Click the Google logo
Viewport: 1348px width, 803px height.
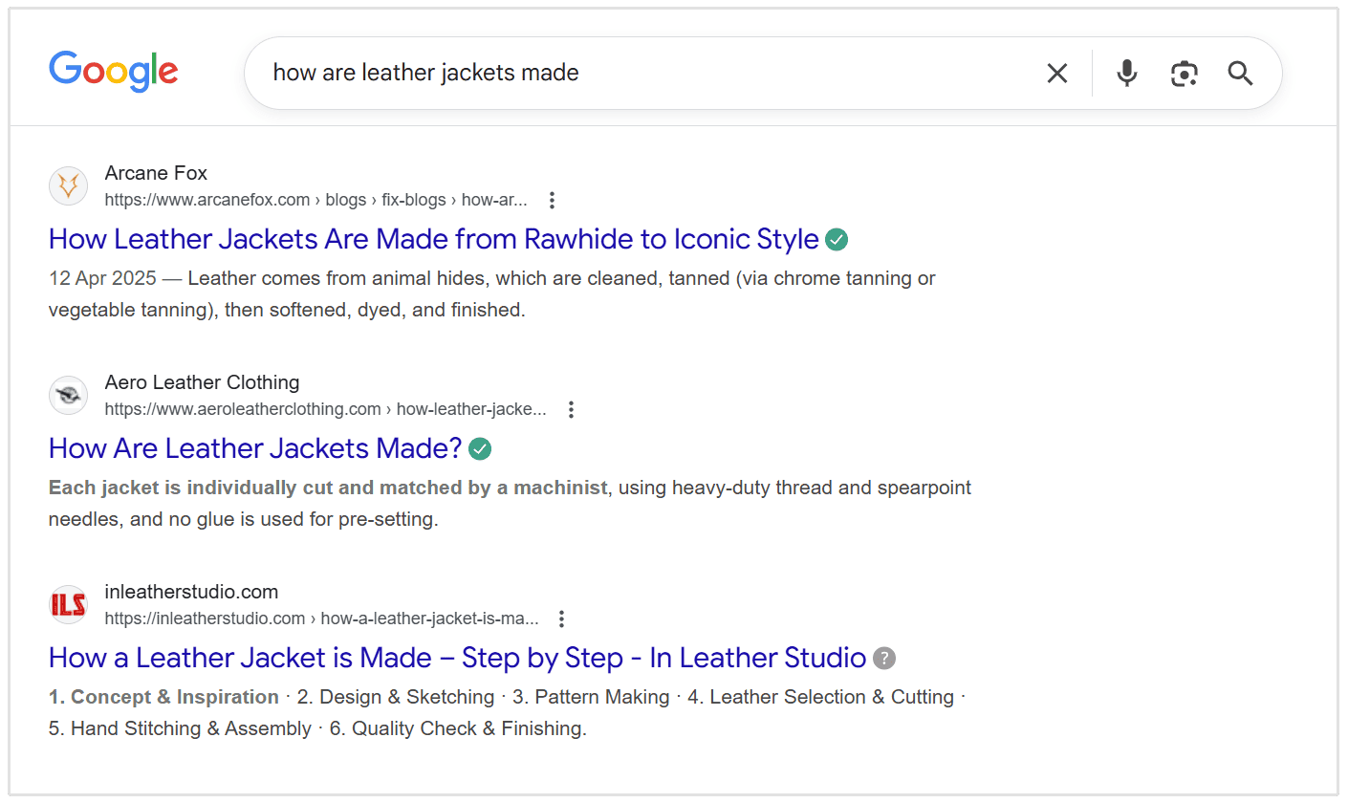click(113, 72)
